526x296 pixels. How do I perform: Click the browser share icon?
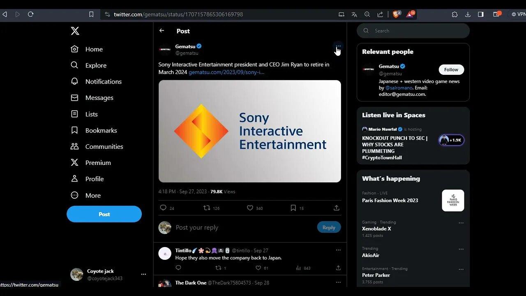point(380,14)
